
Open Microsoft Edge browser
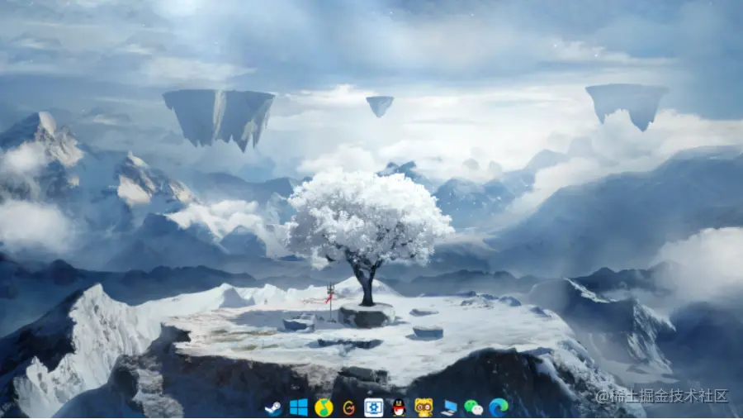pyautogui.click(x=499, y=407)
